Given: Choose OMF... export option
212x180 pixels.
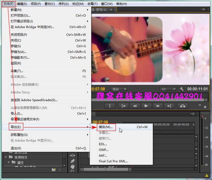Looking at the screenshot, I should pos(122,150).
